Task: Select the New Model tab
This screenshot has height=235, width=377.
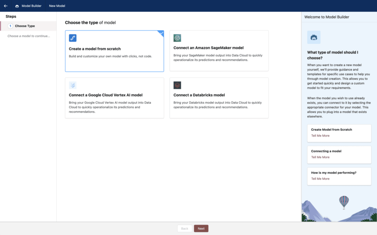Action: (x=57, y=6)
